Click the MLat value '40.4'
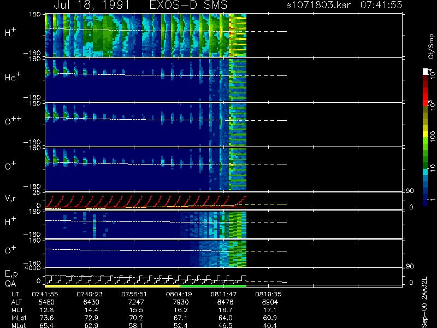This screenshot has height=328, width=437. click(x=270, y=325)
